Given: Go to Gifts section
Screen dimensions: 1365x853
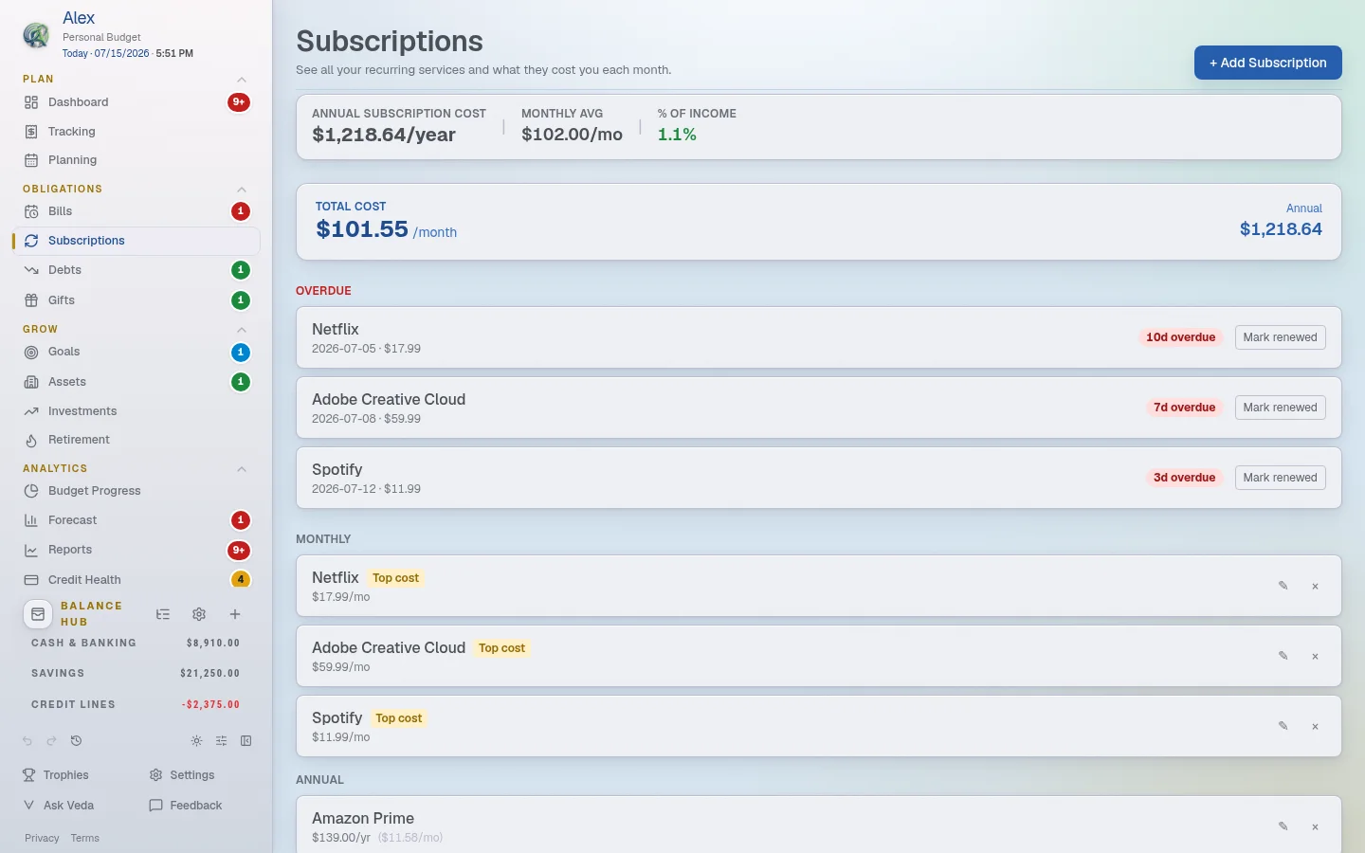Looking at the screenshot, I should (x=136, y=300).
